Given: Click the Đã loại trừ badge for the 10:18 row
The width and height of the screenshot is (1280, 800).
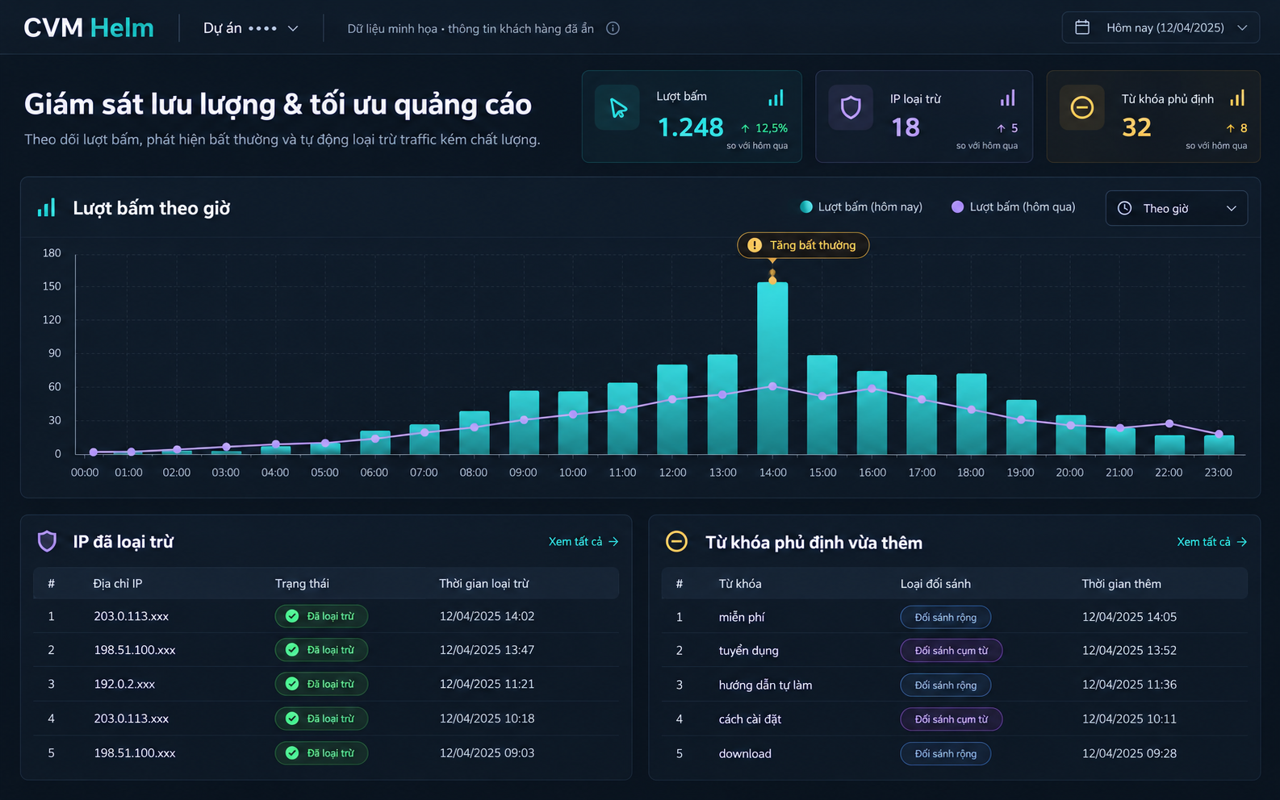Looking at the screenshot, I should pos(321,719).
